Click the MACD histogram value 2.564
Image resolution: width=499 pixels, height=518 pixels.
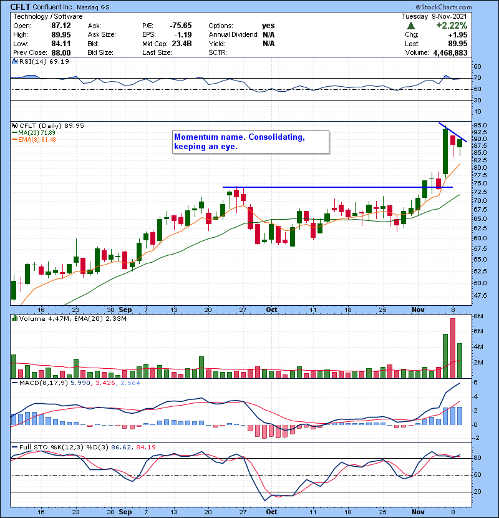[130, 383]
